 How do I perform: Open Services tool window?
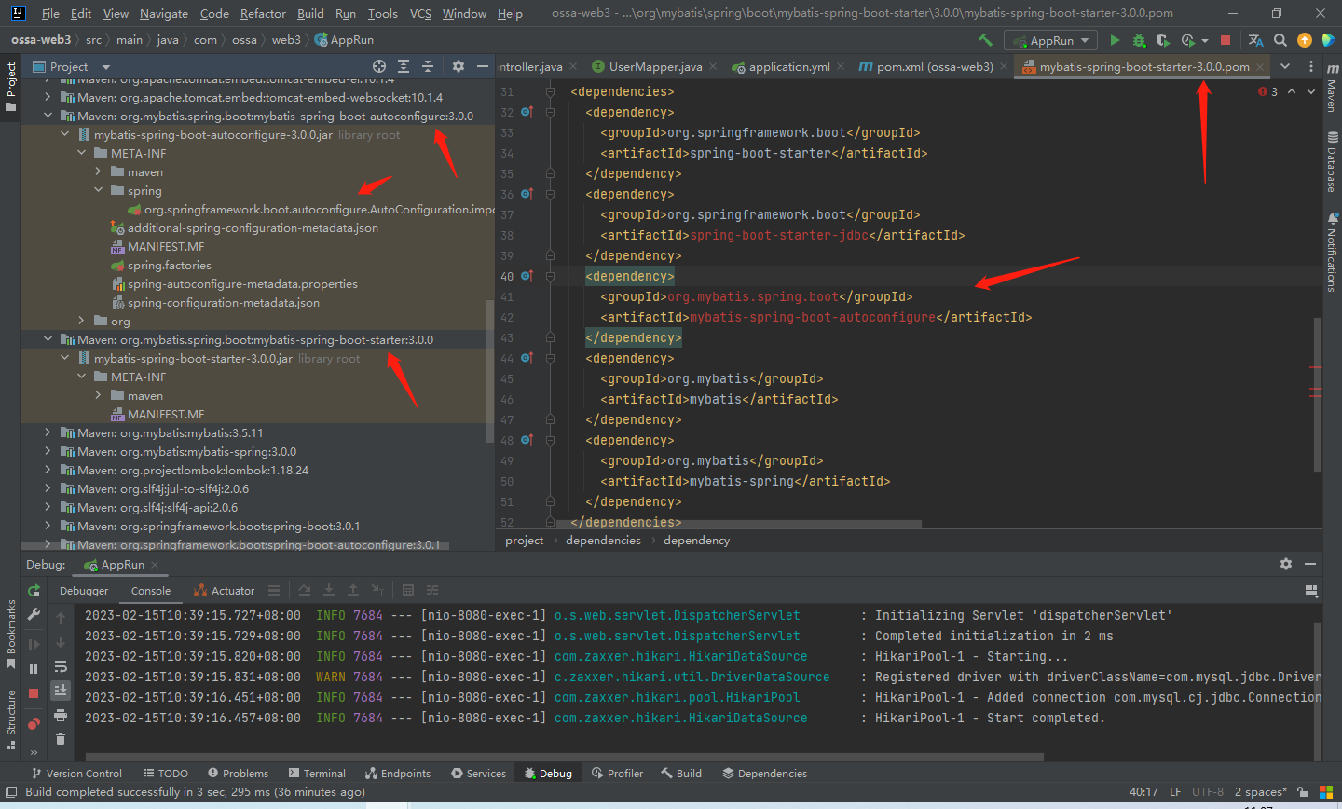click(478, 774)
